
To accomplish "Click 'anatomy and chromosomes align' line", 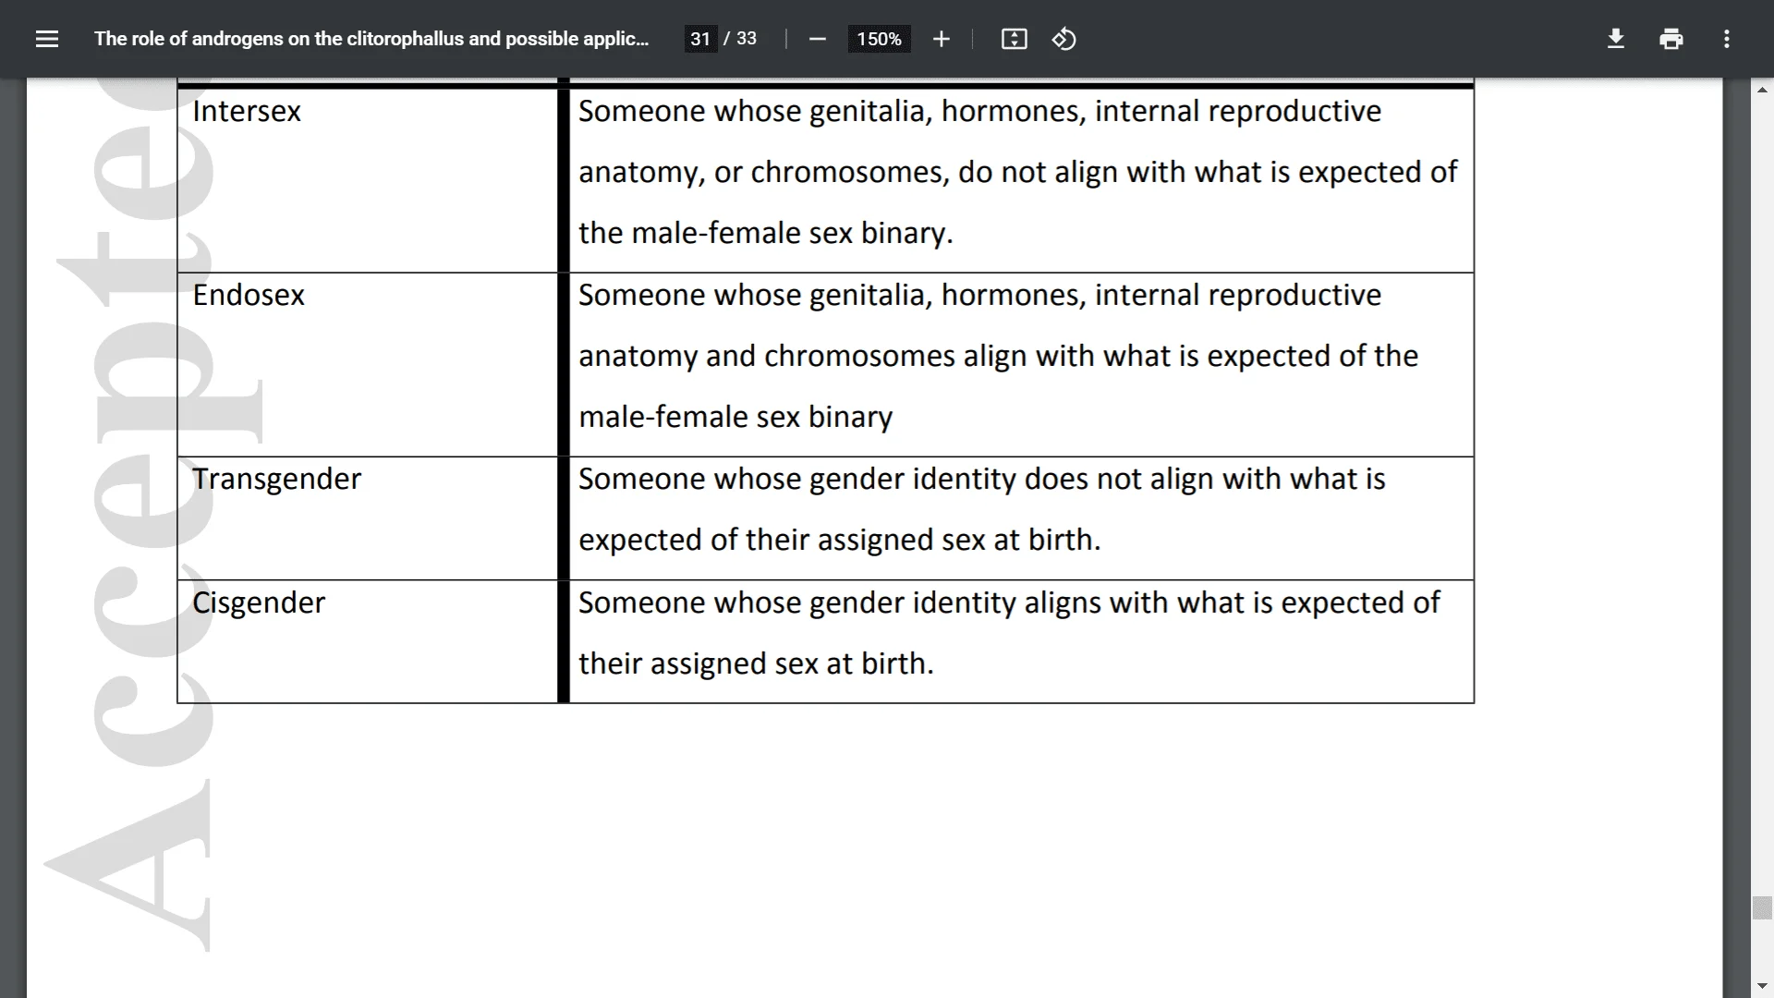I will pyautogui.click(x=998, y=356).
